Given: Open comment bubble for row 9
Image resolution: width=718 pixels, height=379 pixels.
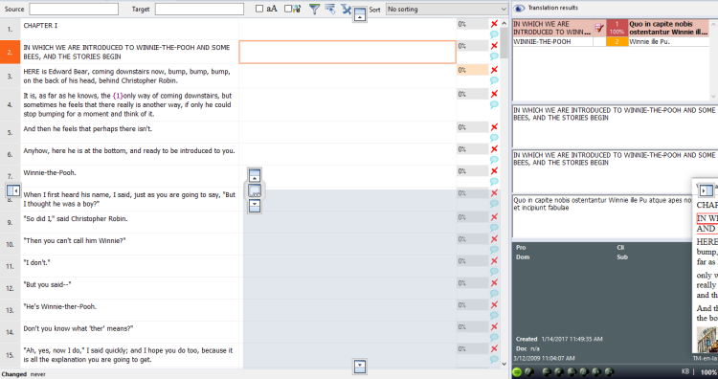Looking at the screenshot, I should 494,228.
